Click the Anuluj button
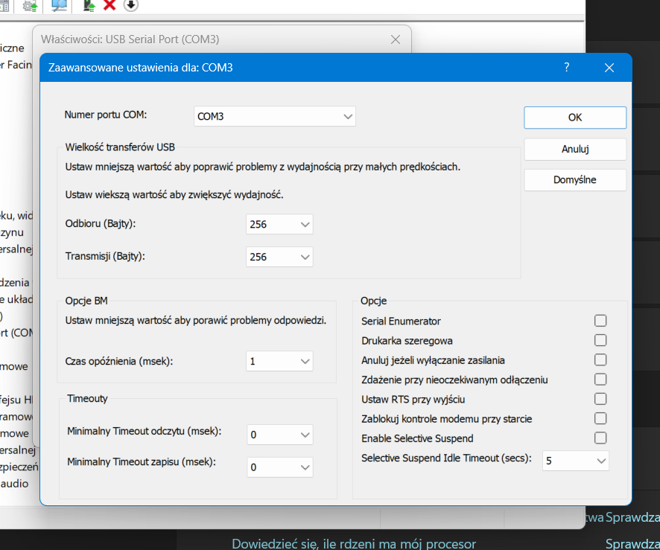The image size is (660, 550). click(575, 149)
